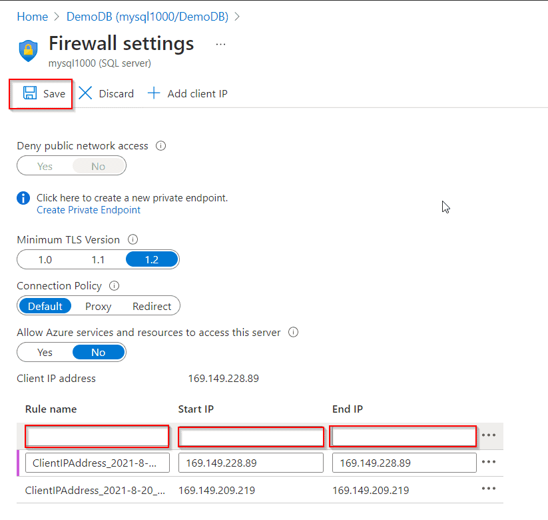Switch Connection Policy to Redirect
Viewport: 548px width, 520px height.
click(152, 306)
